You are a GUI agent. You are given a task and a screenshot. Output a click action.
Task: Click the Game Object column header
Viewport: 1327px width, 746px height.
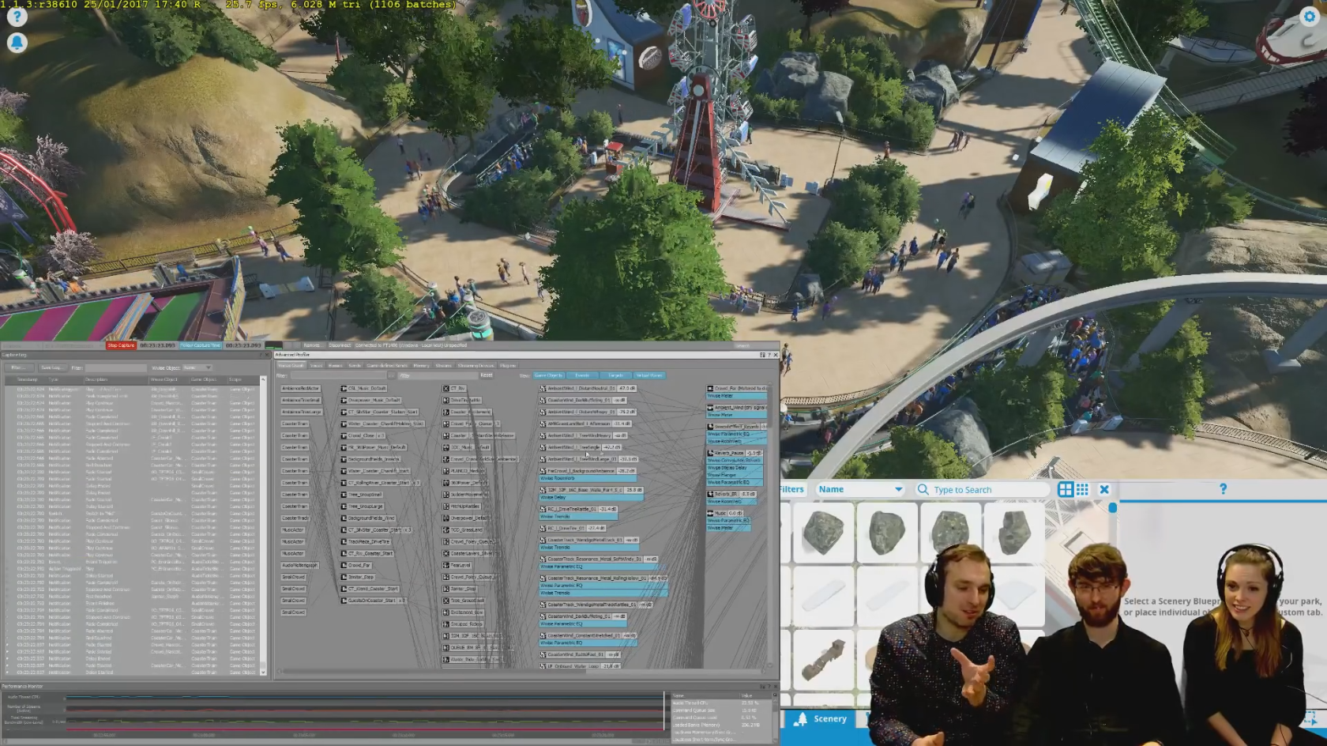[204, 380]
